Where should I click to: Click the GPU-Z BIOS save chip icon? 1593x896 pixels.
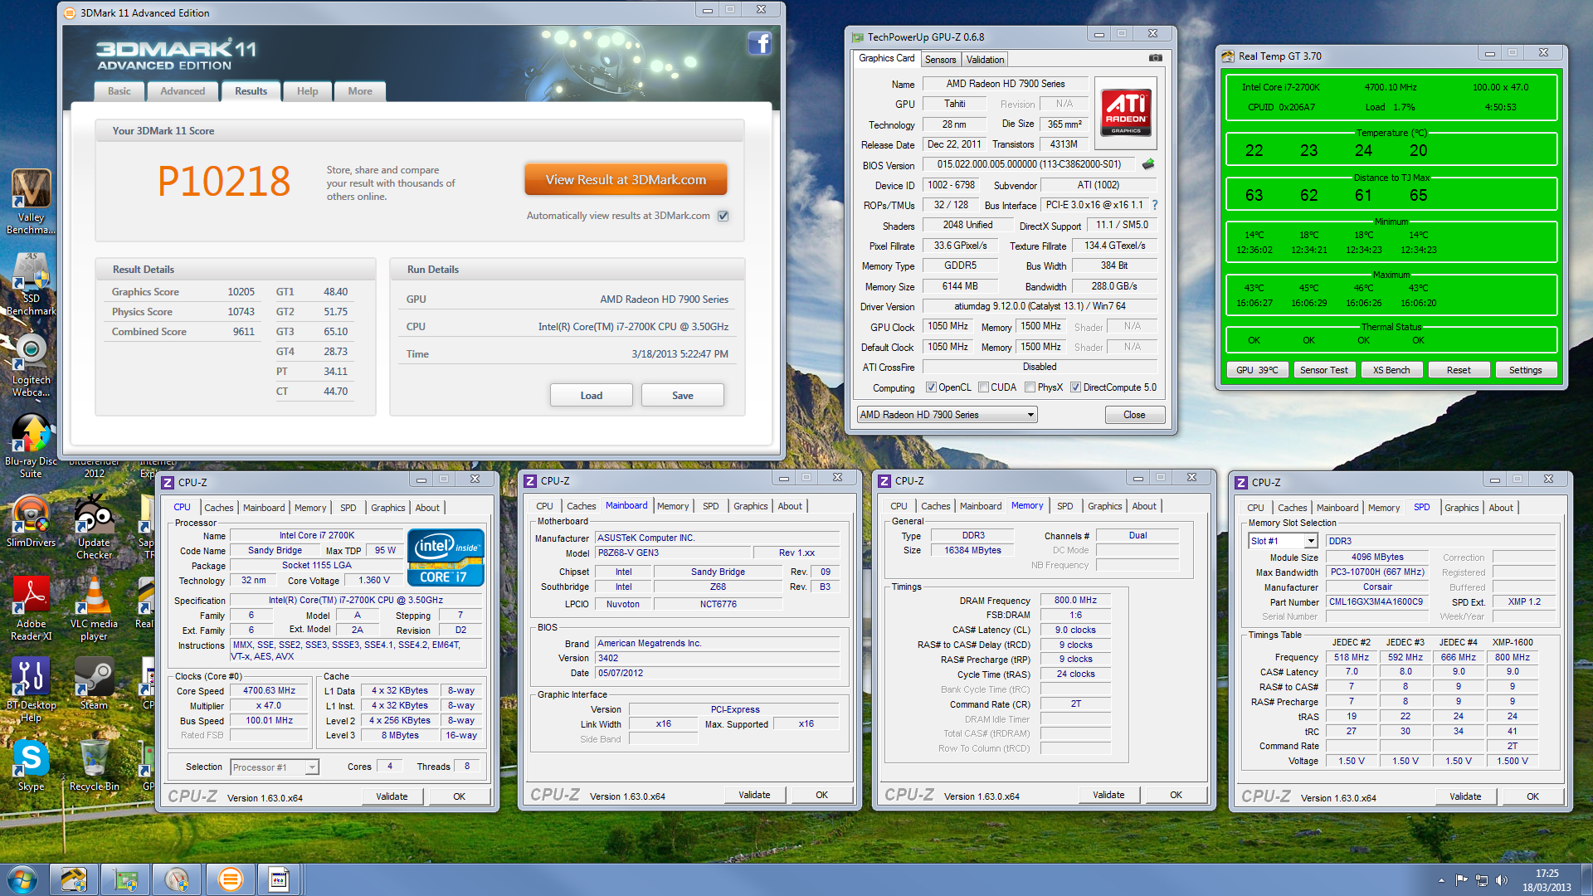[1148, 164]
